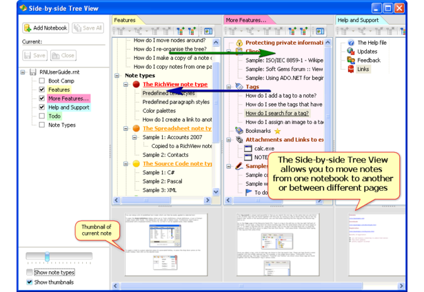
Task: Disable Show thumbnails checkbox
Action: point(30,282)
